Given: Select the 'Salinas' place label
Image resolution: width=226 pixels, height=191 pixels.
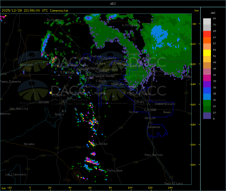Looking at the screenshot, I should (x=43, y=102).
